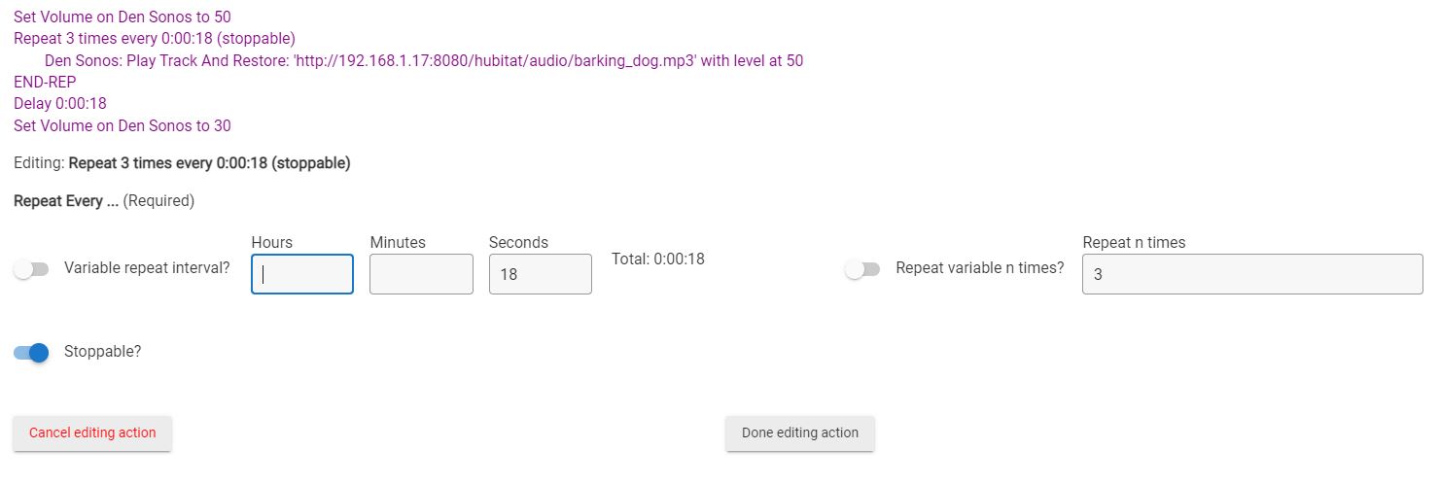The height and width of the screenshot is (484, 1440).
Task: Click Done editing action button
Action: coord(800,433)
